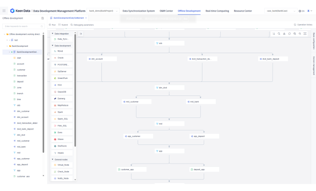The height and width of the screenshot is (191, 316).
Task: Choose the Spark_SQL node type
Action: coord(62,119)
